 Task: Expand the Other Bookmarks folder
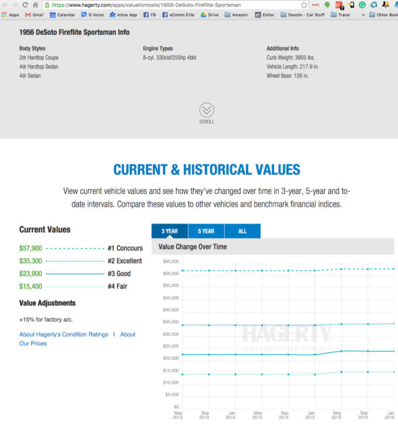(x=383, y=15)
